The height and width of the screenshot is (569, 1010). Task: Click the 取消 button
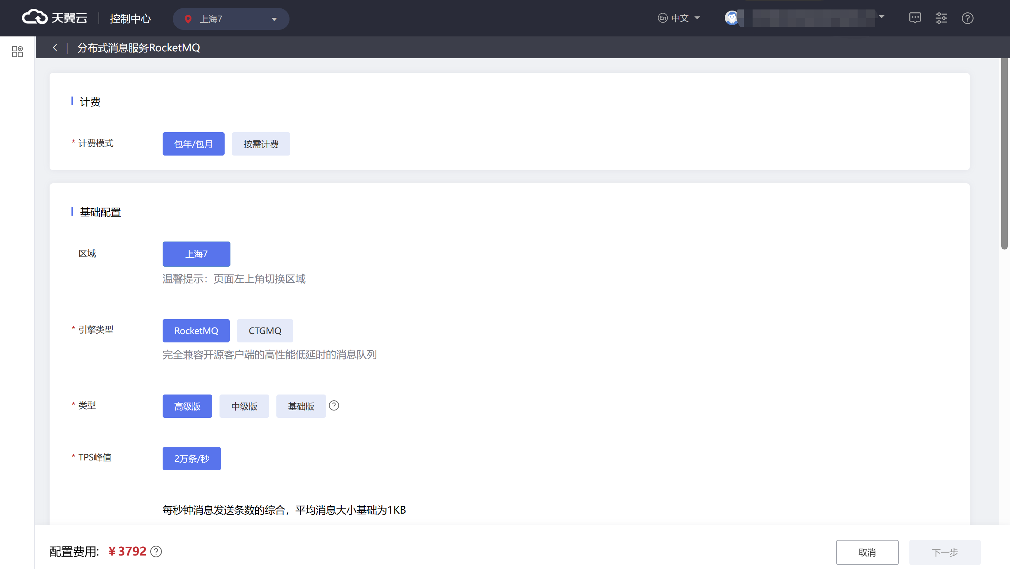pos(867,552)
